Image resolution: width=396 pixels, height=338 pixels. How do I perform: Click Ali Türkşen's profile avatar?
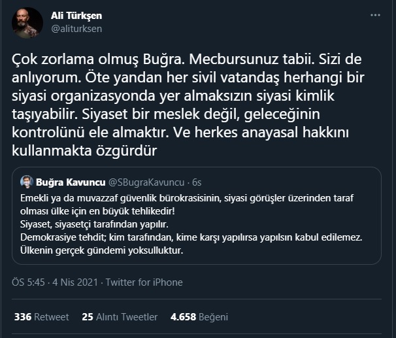click(x=27, y=22)
